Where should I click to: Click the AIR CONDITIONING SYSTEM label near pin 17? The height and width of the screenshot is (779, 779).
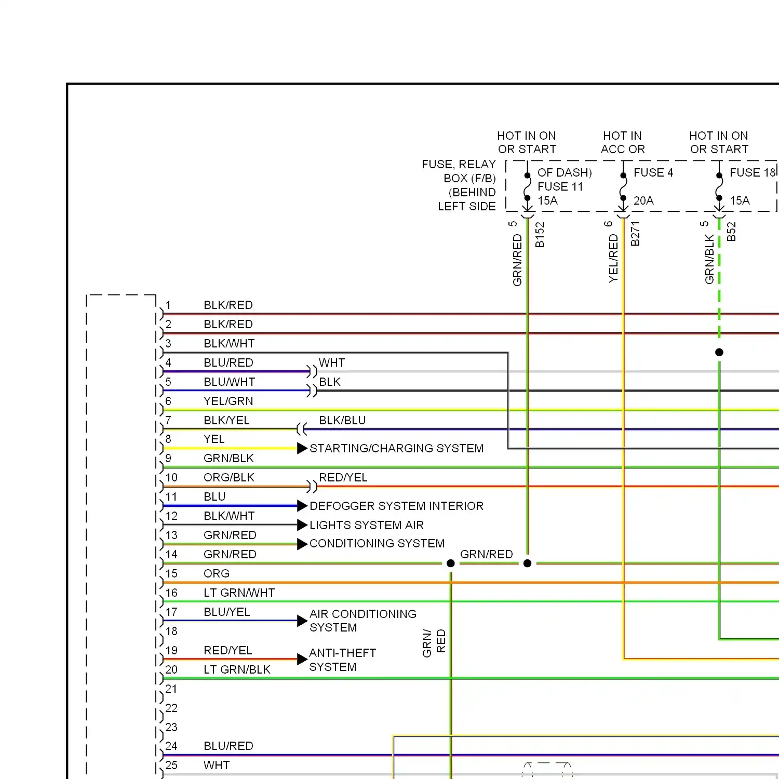(x=363, y=621)
